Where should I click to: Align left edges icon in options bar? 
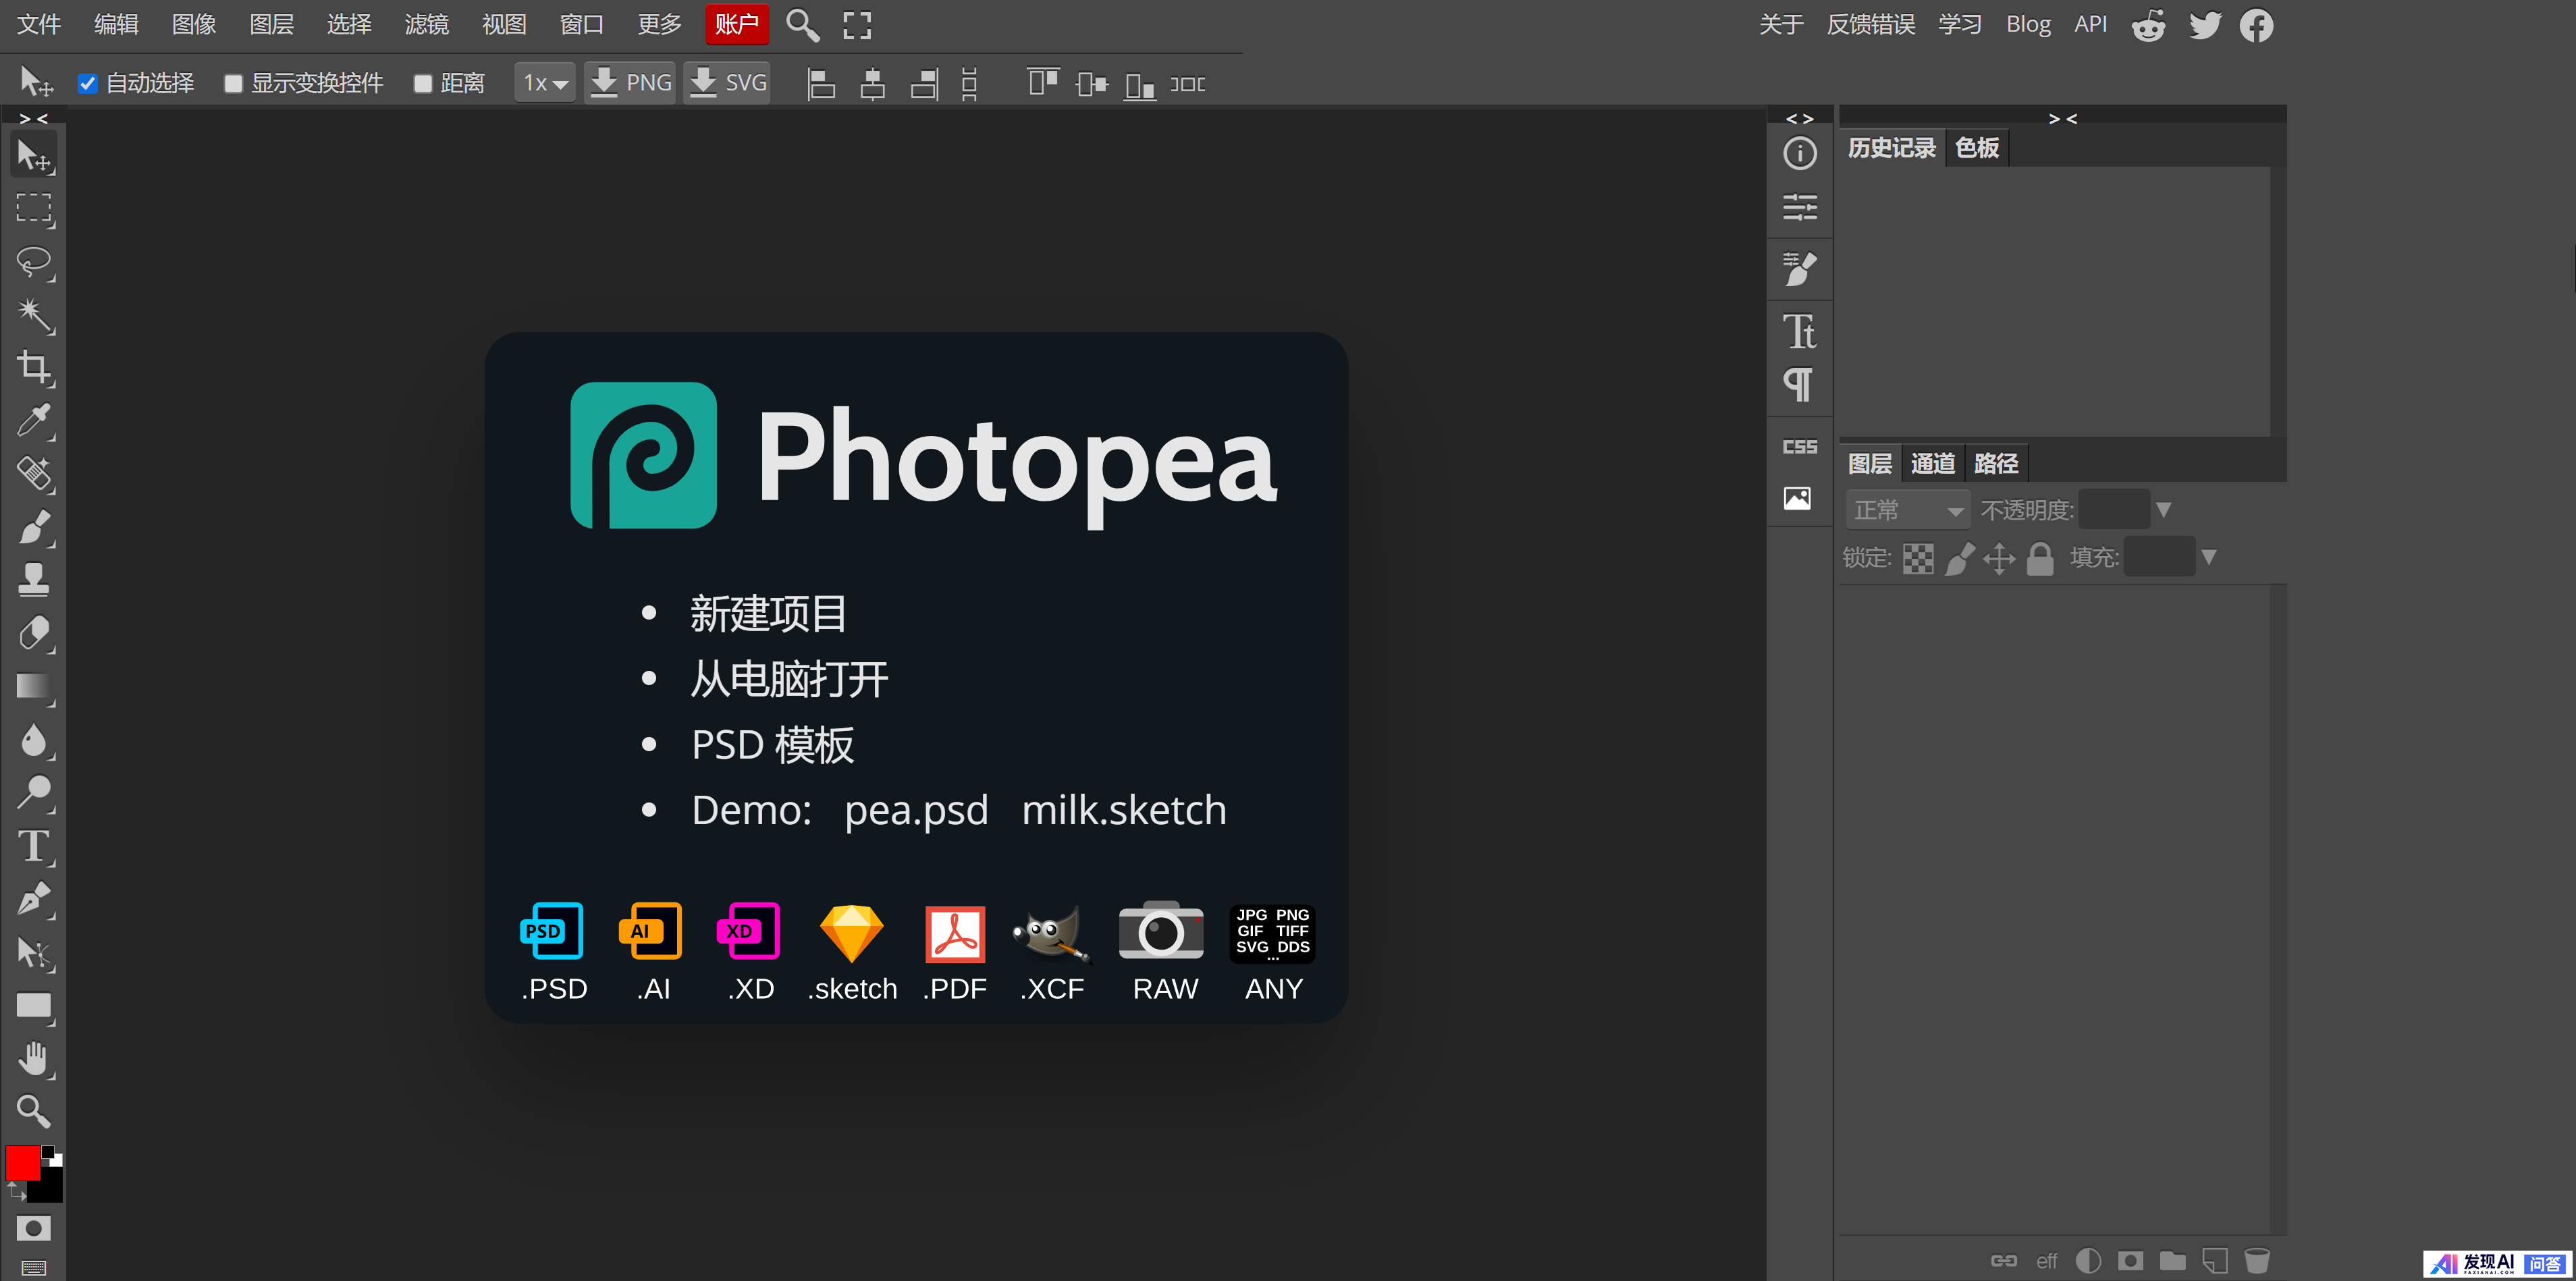(821, 84)
